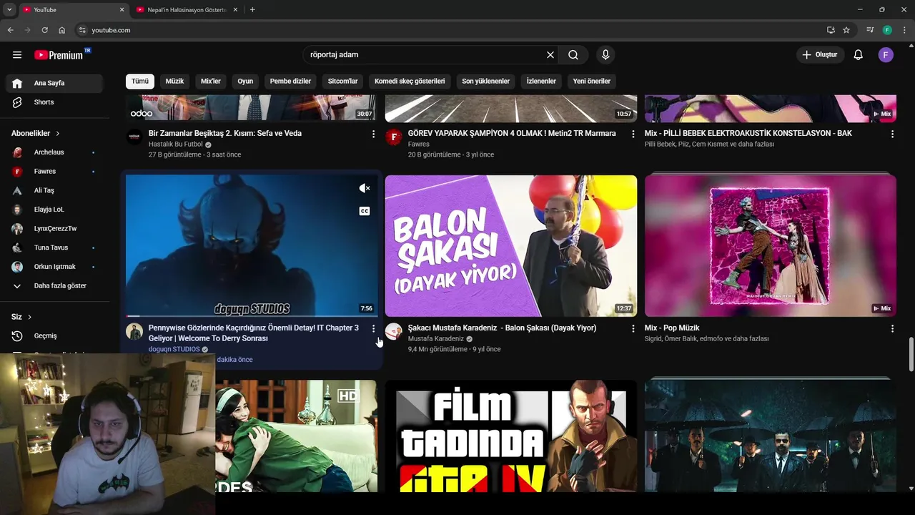Open options for the Pennywise video
The width and height of the screenshot is (915, 515).
point(373,328)
